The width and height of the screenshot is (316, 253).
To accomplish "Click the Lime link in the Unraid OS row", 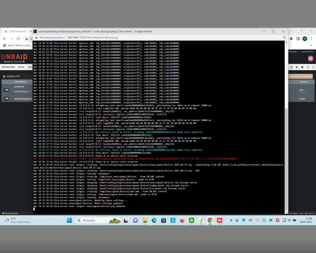I will (x=29, y=91).
